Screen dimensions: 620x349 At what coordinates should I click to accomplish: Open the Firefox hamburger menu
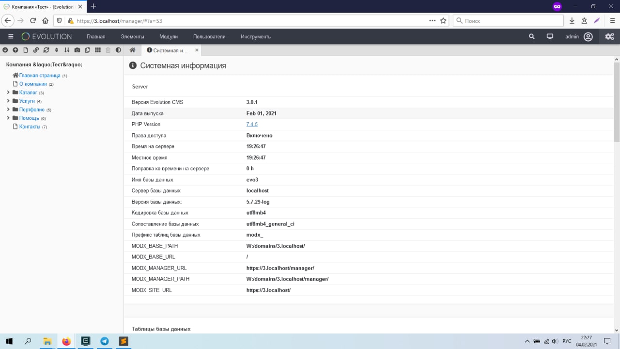pos(613,21)
